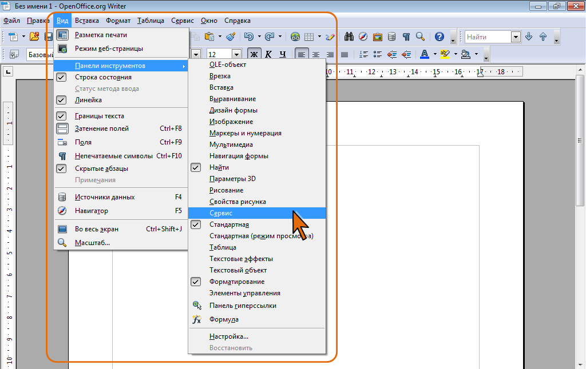
Task: Click the Open file folder icon
Action: pyautogui.click(x=34, y=37)
